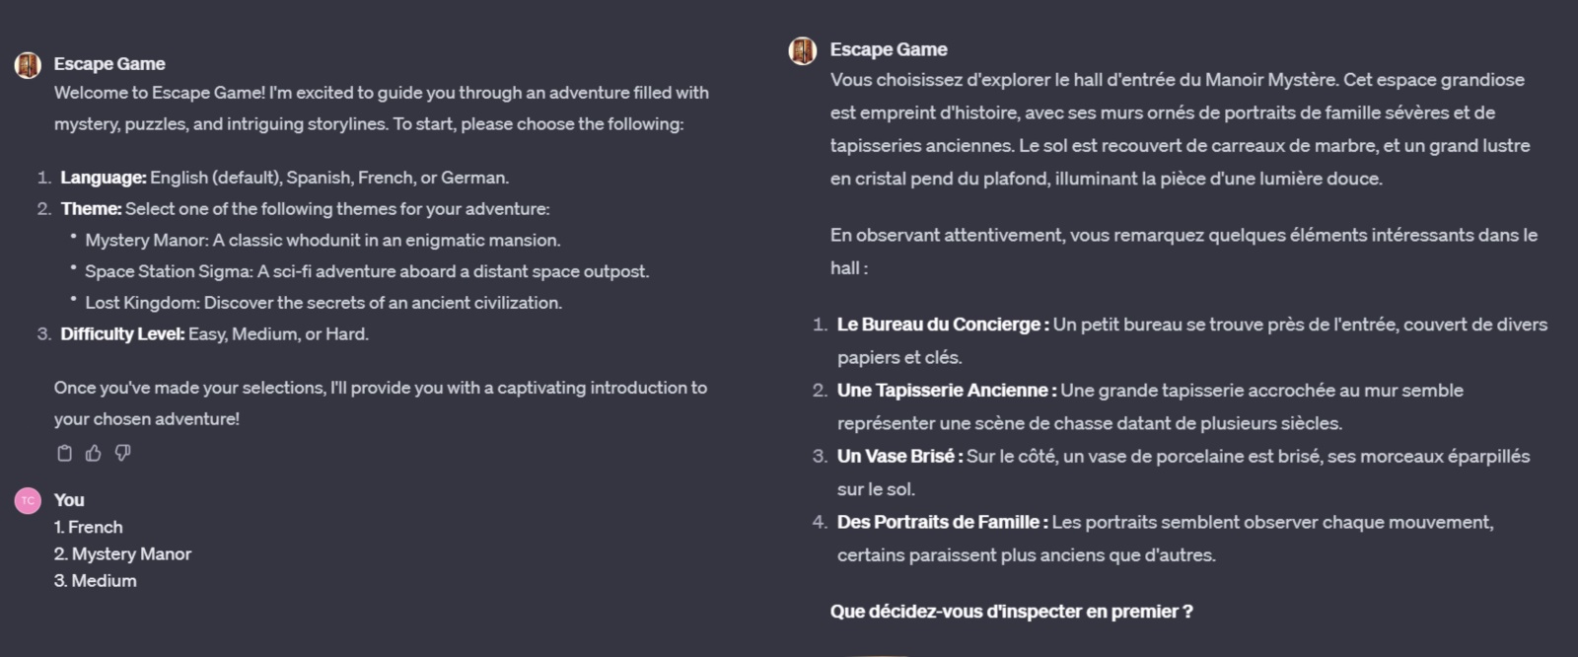Select the 'Le Bureau du Concierge' heading
The image size is (1578, 657).
pos(943,325)
